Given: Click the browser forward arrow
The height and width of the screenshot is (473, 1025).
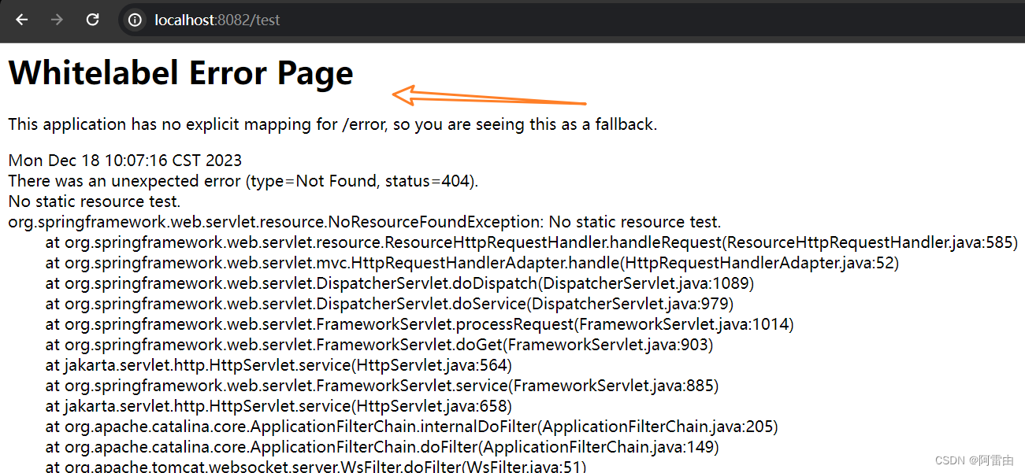Looking at the screenshot, I should click(57, 20).
